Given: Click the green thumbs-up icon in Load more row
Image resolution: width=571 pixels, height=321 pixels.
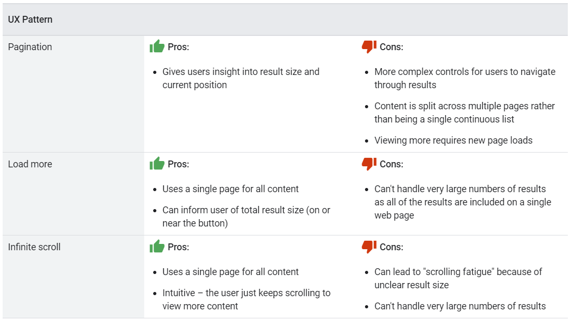Looking at the screenshot, I should [x=157, y=164].
